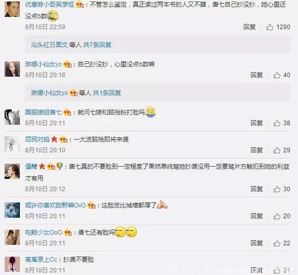Like the comment showing 30 likes
Image resolution: width=298 pixels, height=275 pixels.
point(277,189)
